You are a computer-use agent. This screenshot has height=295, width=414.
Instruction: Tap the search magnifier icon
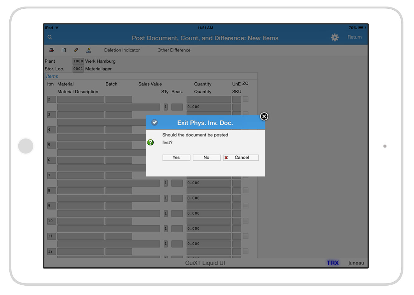[x=50, y=37]
